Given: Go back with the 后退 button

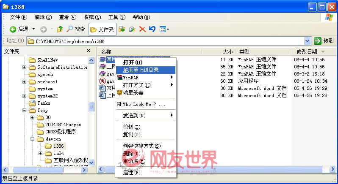Looking at the screenshot, I should click(19, 29).
